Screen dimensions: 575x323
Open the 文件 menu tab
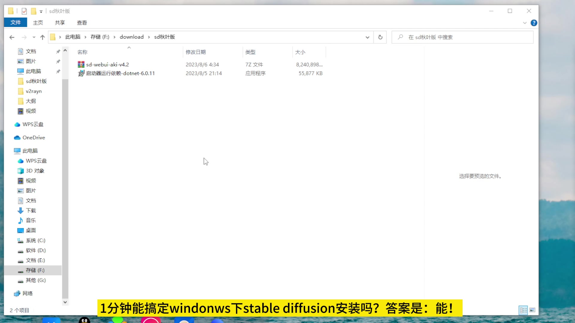pos(15,22)
